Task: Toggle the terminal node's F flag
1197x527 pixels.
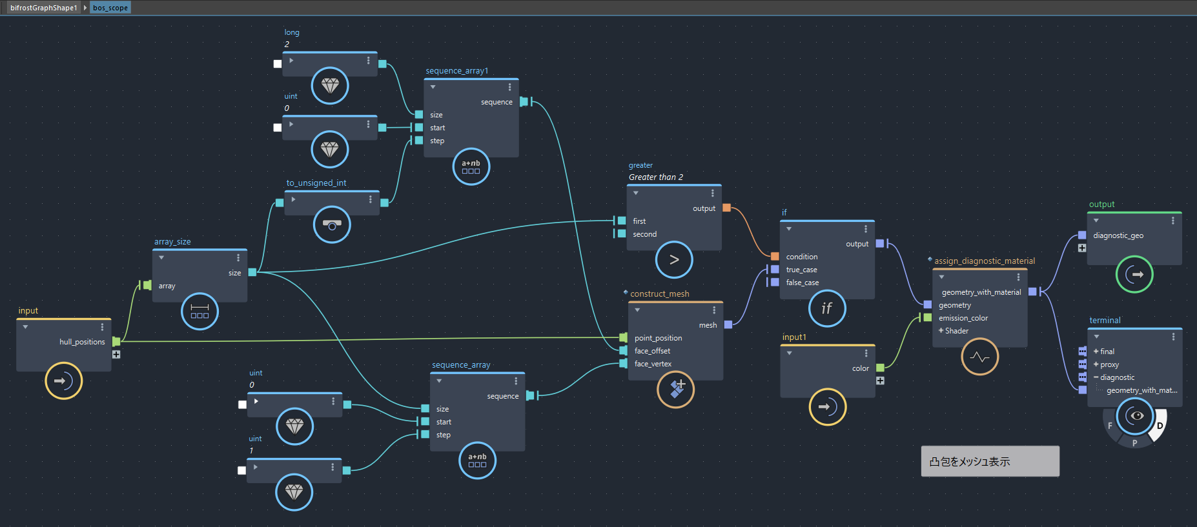Action: (1110, 426)
